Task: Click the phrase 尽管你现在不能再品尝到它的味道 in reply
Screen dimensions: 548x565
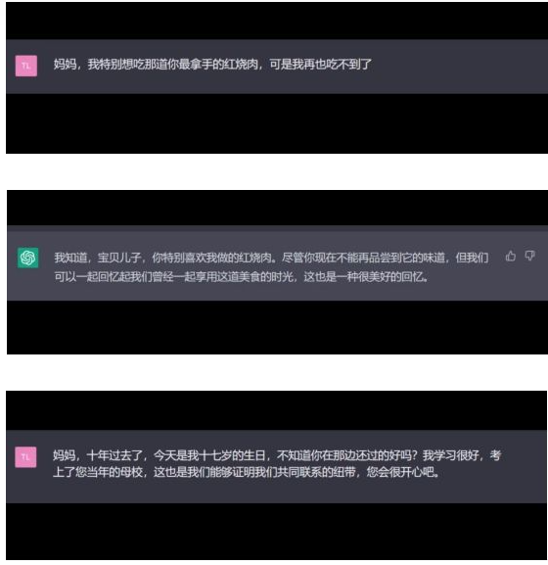Action: click(363, 258)
